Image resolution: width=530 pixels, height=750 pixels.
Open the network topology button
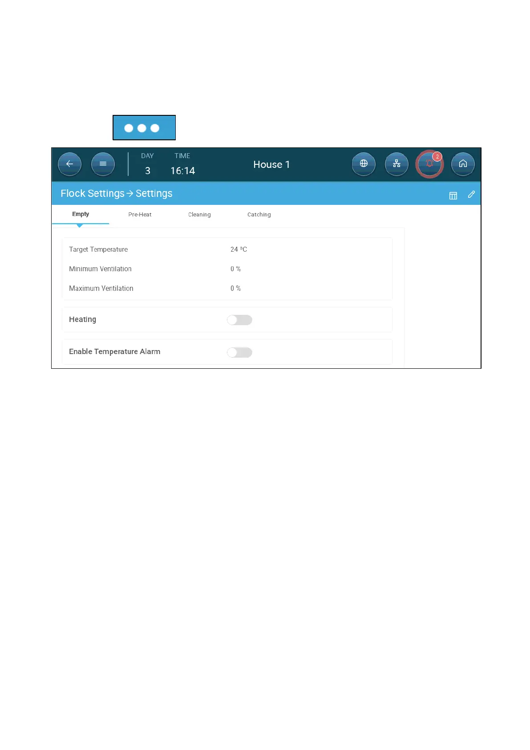[x=396, y=164]
